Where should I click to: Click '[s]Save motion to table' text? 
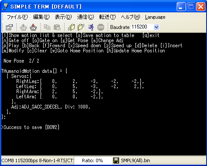coord(105,35)
